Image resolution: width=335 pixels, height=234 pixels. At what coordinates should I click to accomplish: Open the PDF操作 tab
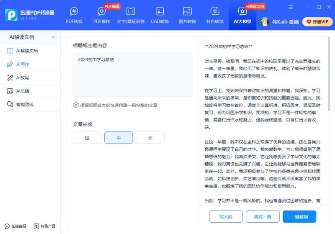(x=102, y=15)
